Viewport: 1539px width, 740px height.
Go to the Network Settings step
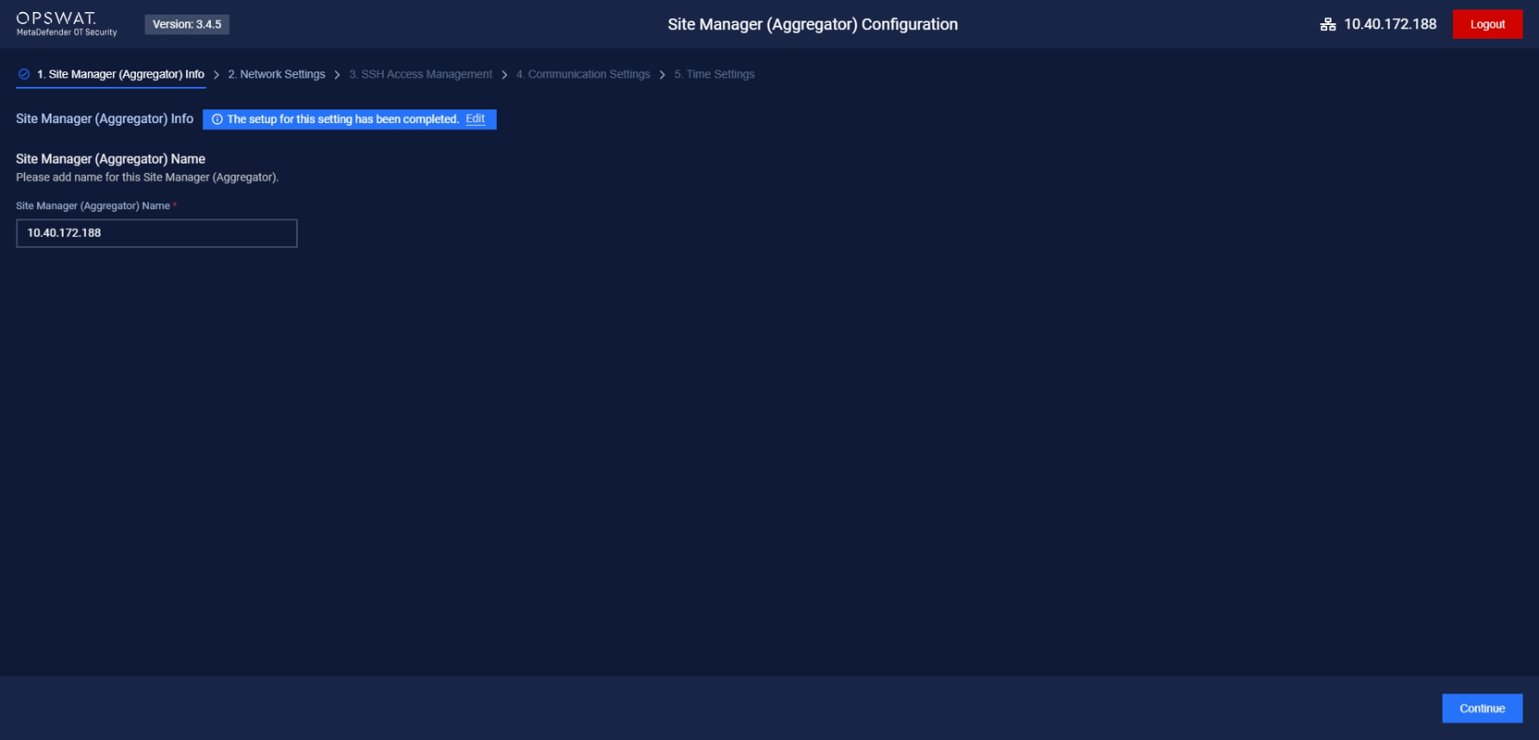point(276,74)
